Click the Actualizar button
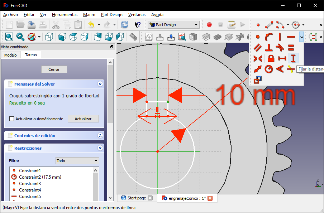 [x=83, y=119]
